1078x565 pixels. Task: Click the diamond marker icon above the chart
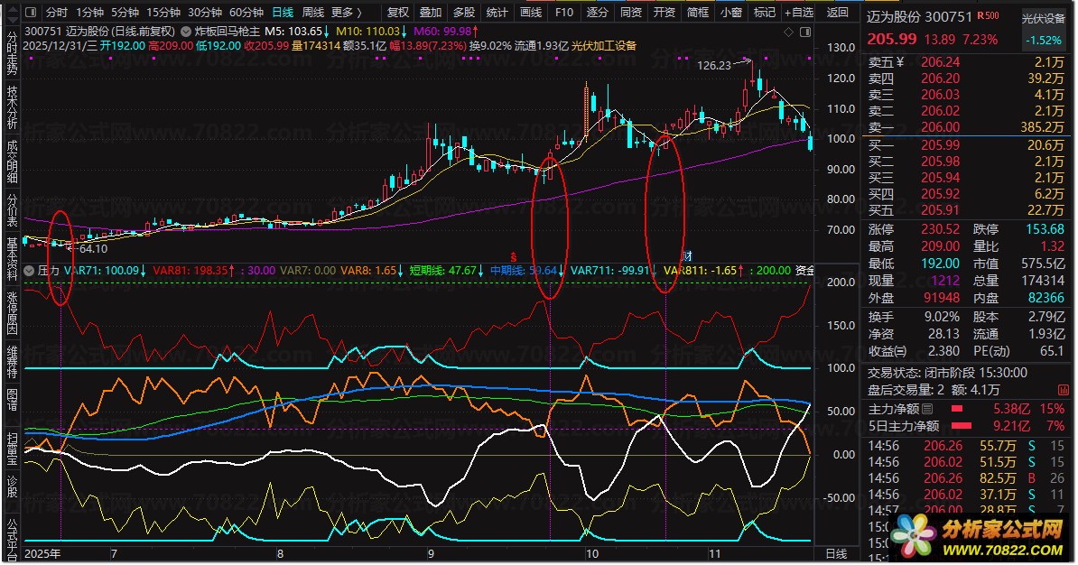[x=788, y=31]
